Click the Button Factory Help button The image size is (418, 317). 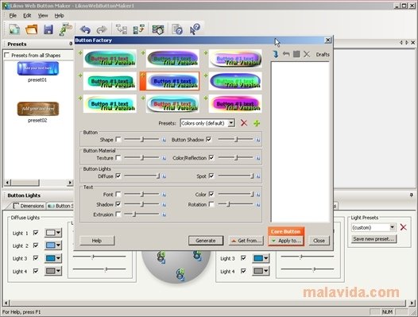click(x=97, y=241)
